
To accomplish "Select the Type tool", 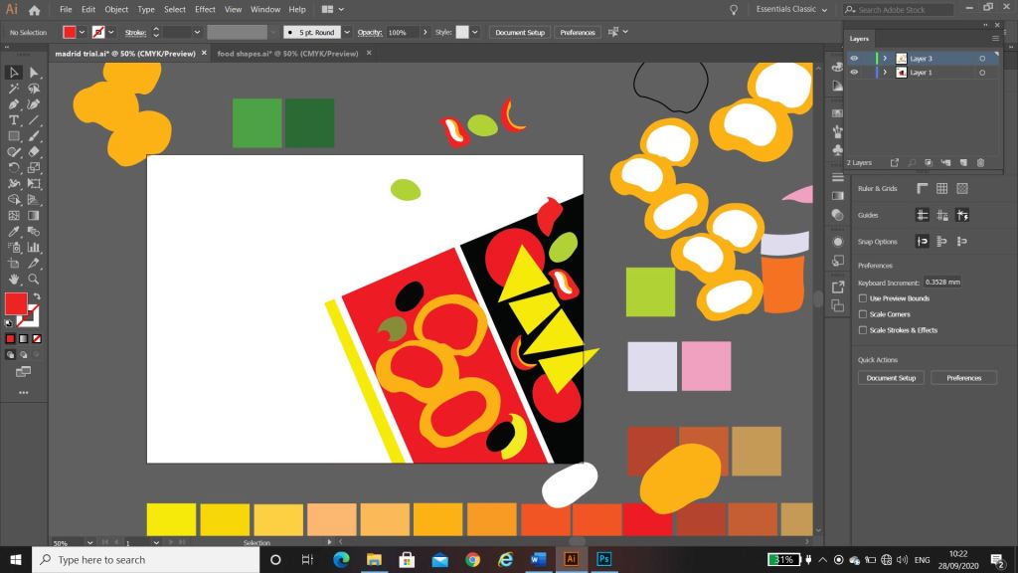I will click(14, 119).
